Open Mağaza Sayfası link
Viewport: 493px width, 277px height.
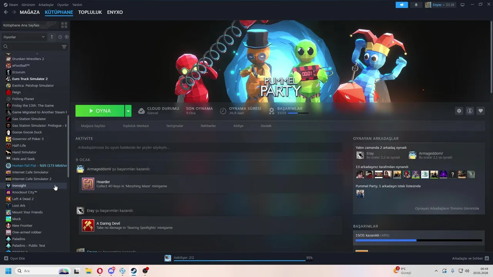93,126
